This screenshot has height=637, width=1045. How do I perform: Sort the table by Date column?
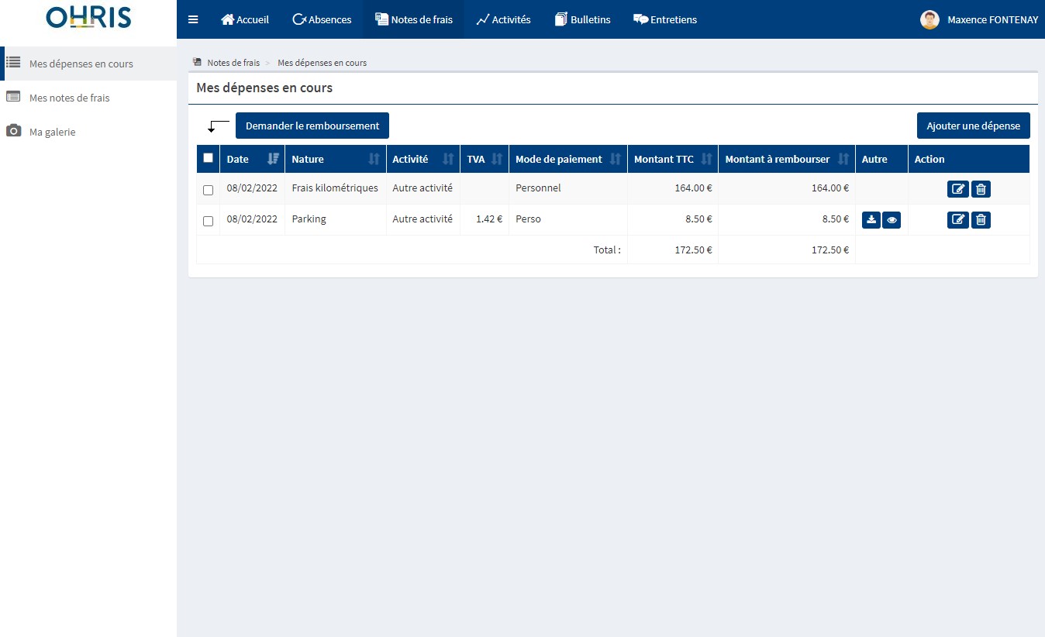click(272, 159)
